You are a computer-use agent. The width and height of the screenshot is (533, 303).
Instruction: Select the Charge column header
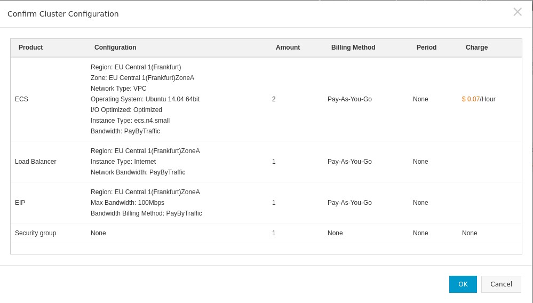[x=476, y=47]
